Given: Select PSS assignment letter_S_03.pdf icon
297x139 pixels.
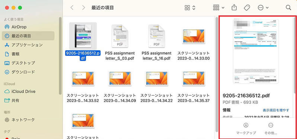Looking at the screenshot, I should (120, 36).
